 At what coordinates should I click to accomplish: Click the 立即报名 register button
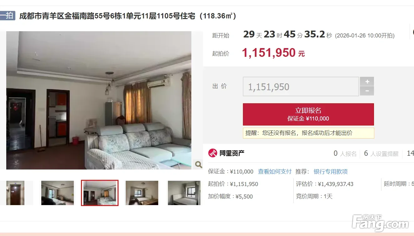click(308, 114)
